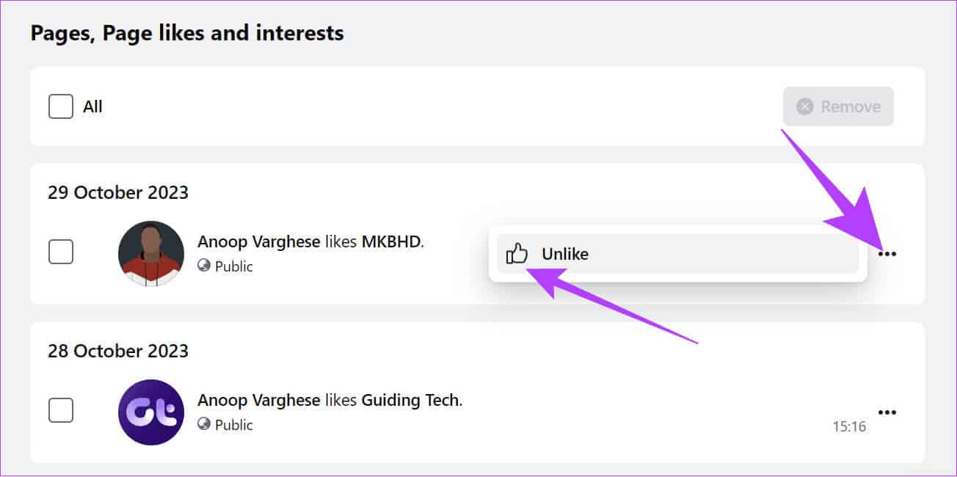This screenshot has height=477, width=957.
Task: Open the MKBHD page link
Action: (x=391, y=242)
